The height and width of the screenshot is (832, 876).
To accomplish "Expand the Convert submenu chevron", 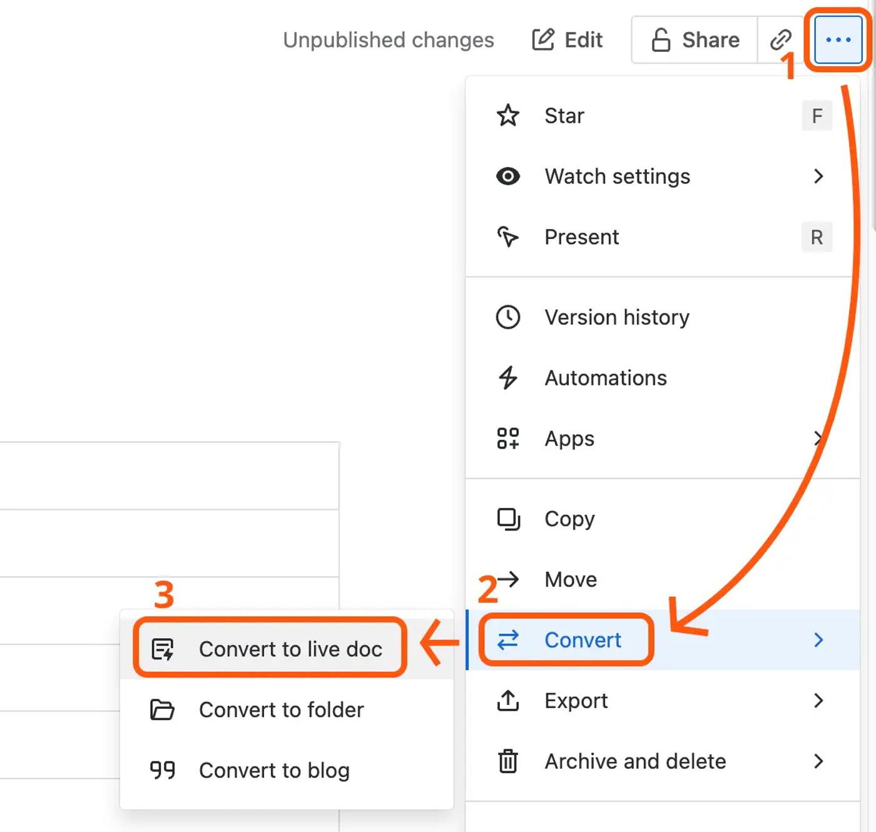I will 818,640.
